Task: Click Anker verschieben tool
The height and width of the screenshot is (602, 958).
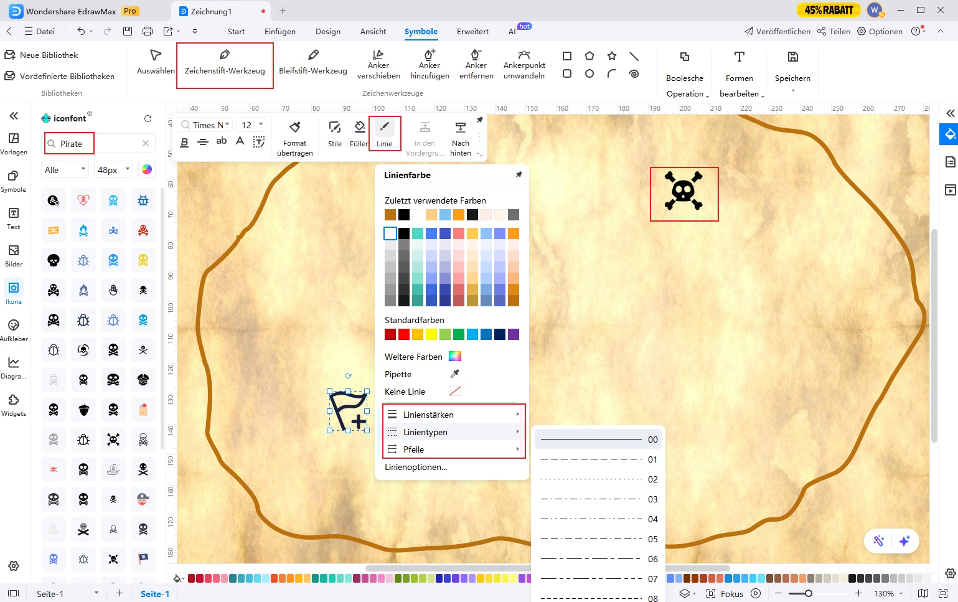Action: [378, 65]
